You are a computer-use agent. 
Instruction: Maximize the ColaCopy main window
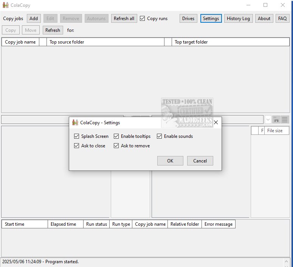coord(265,5)
